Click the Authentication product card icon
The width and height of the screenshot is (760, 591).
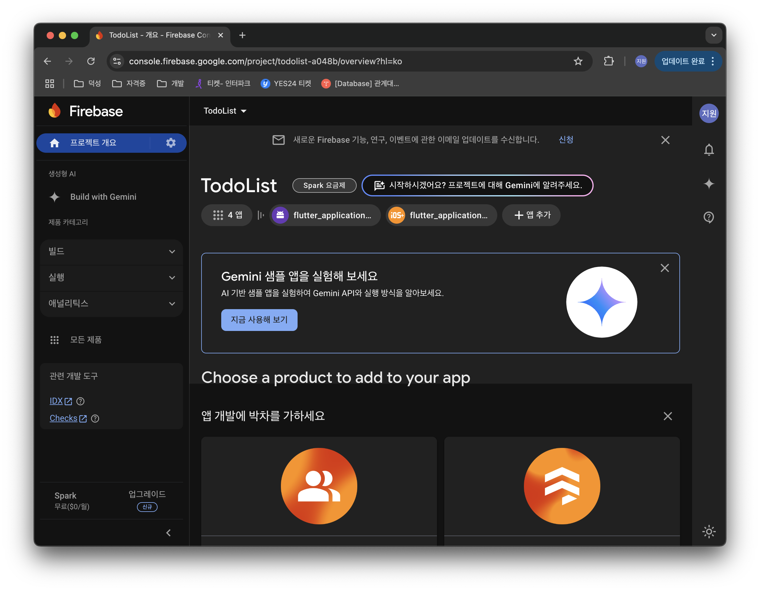point(319,486)
